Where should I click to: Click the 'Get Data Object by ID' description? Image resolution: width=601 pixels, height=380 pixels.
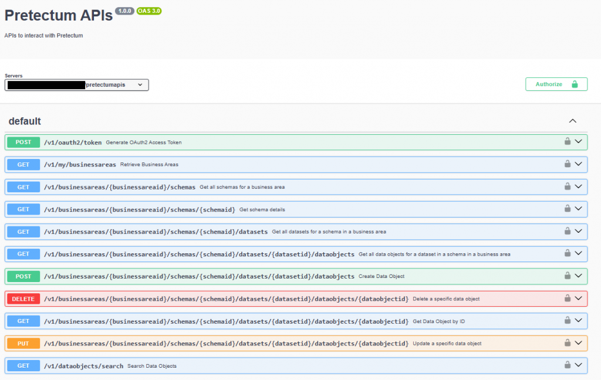point(439,321)
